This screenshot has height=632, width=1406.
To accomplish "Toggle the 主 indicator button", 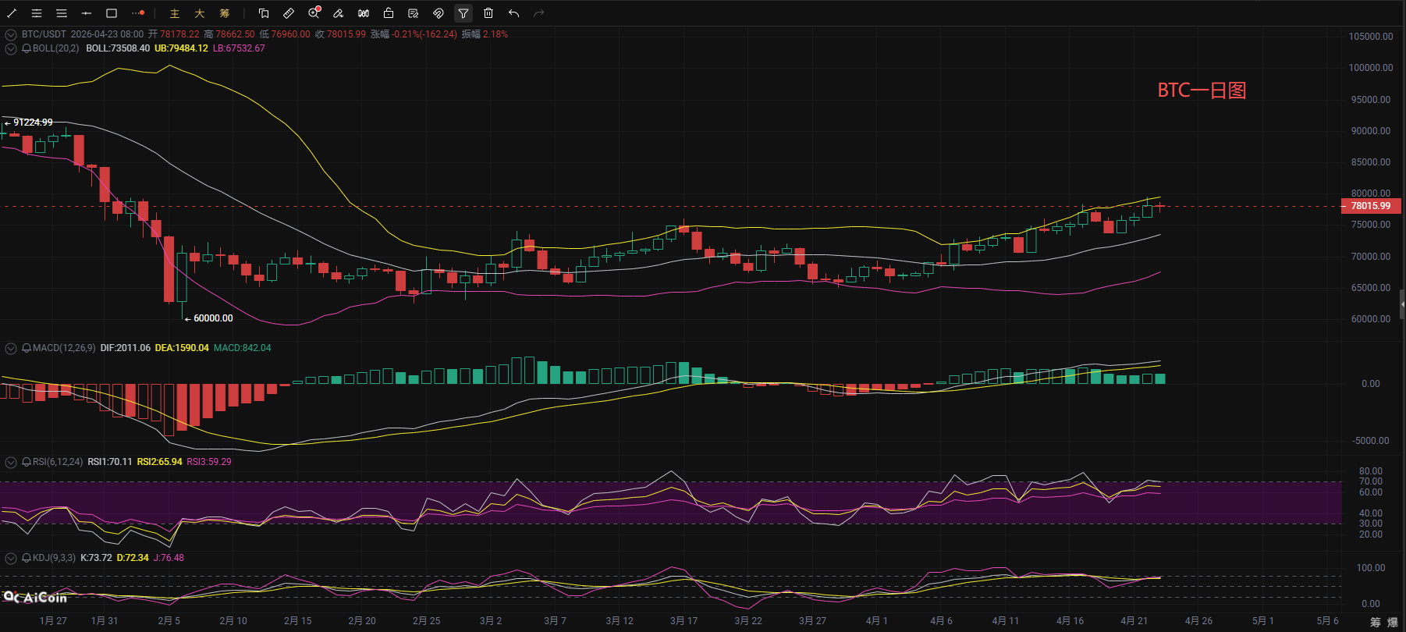I will (x=175, y=13).
